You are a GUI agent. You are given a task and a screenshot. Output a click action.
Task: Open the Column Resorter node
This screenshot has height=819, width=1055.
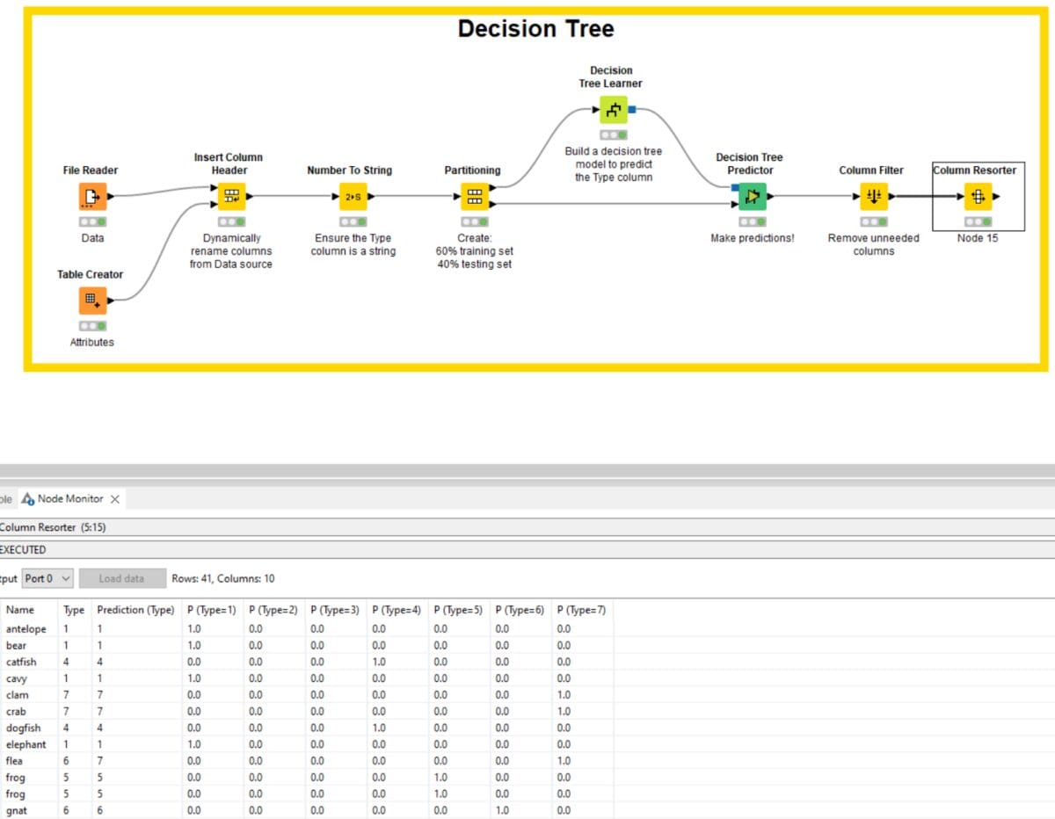click(x=979, y=195)
